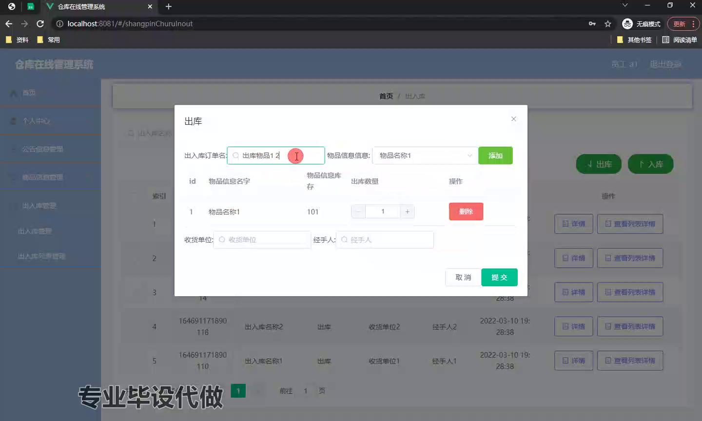The image size is (702, 421).
Task: Go back with browser back arrow
Action: tap(9, 23)
